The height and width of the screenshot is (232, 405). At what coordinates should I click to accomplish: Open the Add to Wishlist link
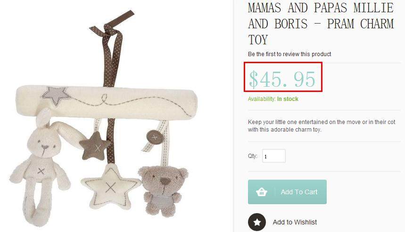295,222
